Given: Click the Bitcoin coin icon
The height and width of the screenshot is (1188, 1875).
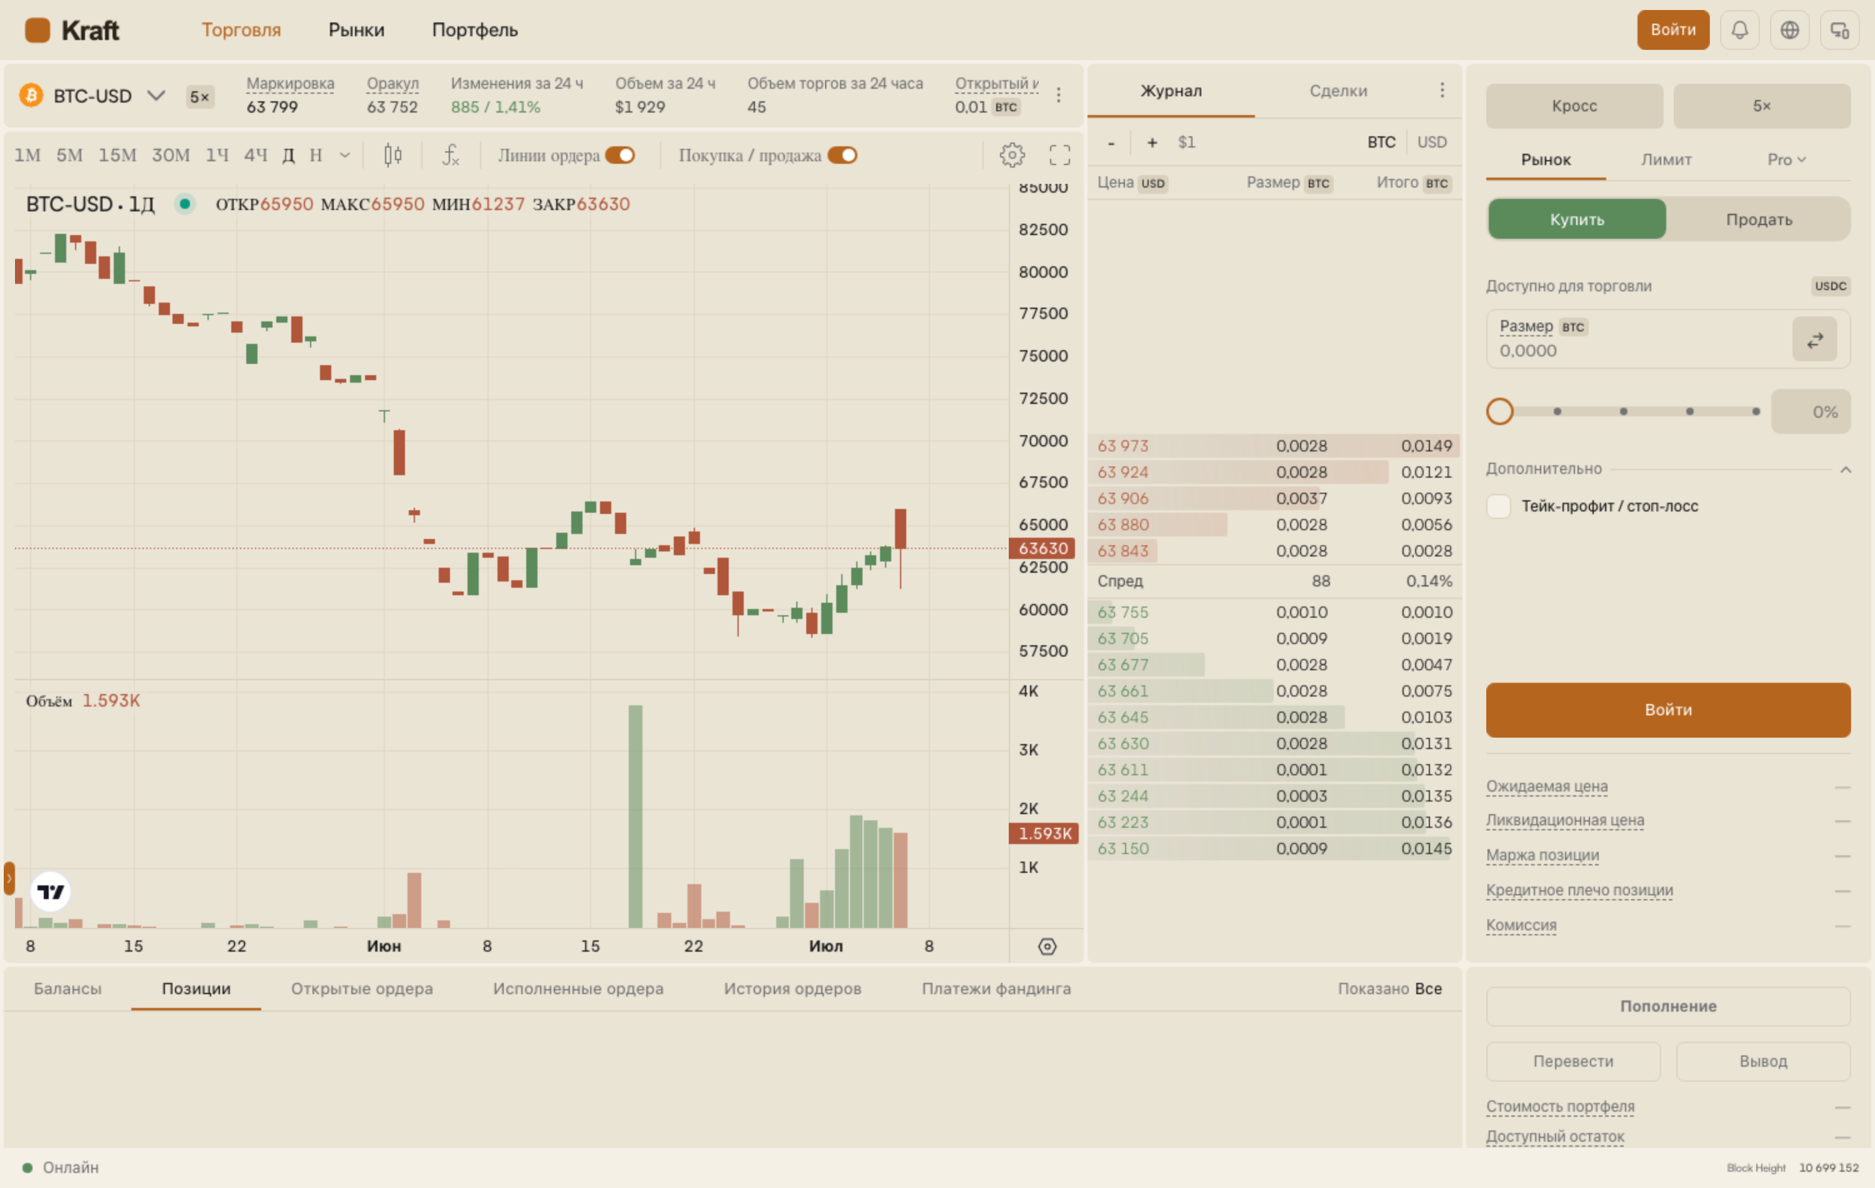Looking at the screenshot, I should [x=31, y=96].
